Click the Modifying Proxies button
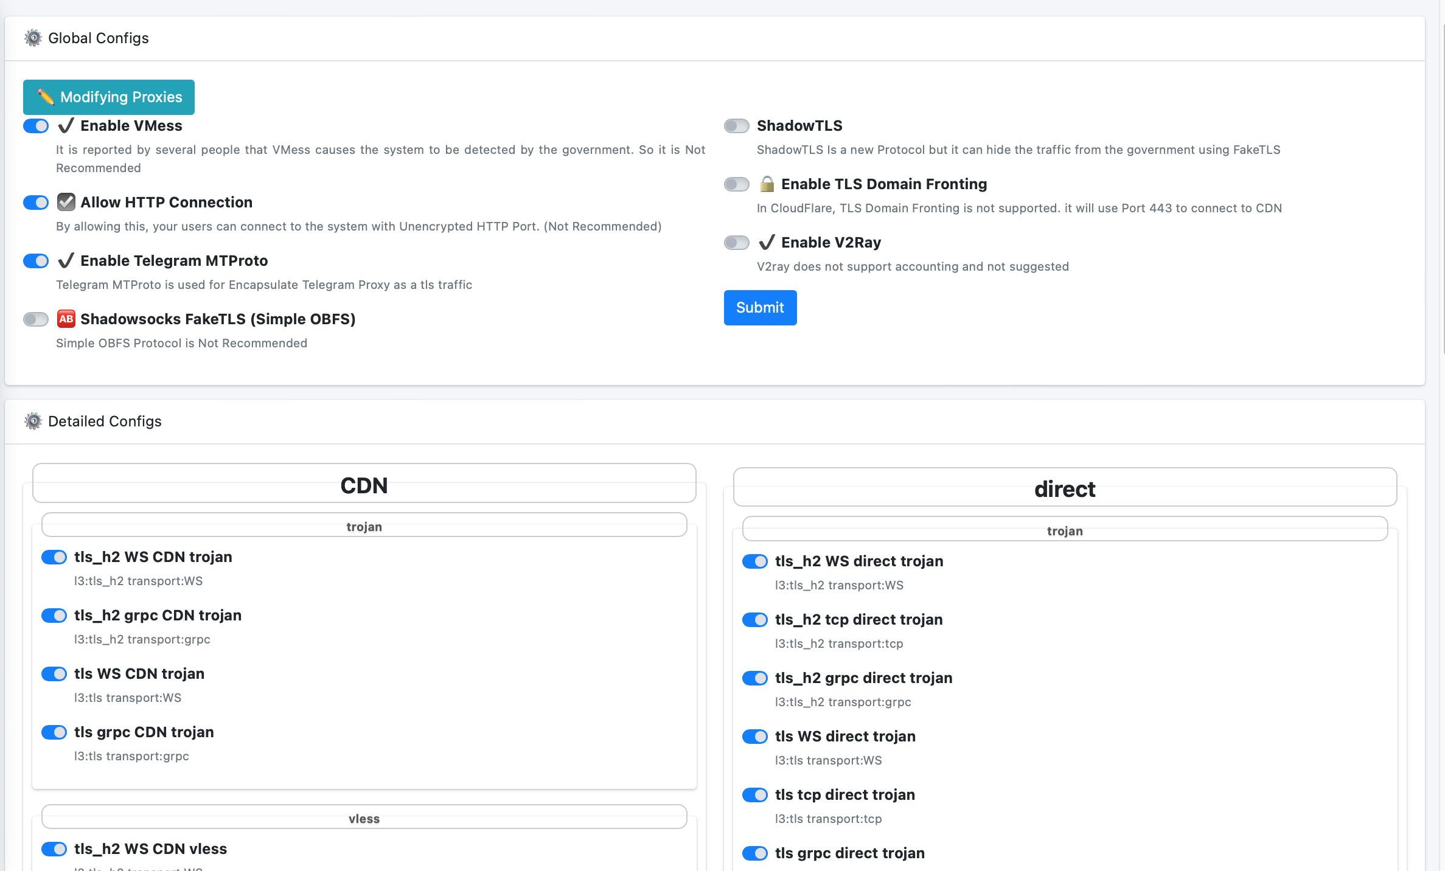 [109, 97]
